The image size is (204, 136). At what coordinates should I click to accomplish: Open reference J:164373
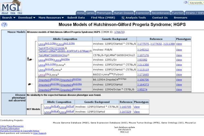tap(143, 85)
